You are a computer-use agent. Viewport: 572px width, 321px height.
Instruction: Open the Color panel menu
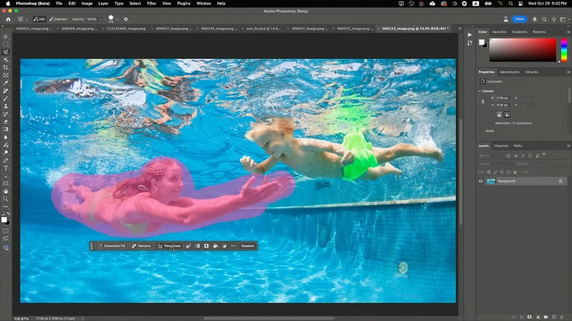pyautogui.click(x=568, y=32)
